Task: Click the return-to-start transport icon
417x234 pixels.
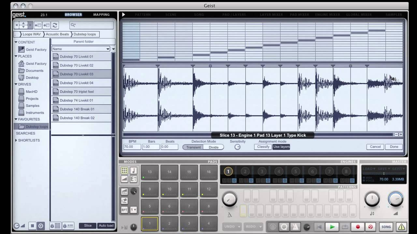Action: (x=319, y=227)
